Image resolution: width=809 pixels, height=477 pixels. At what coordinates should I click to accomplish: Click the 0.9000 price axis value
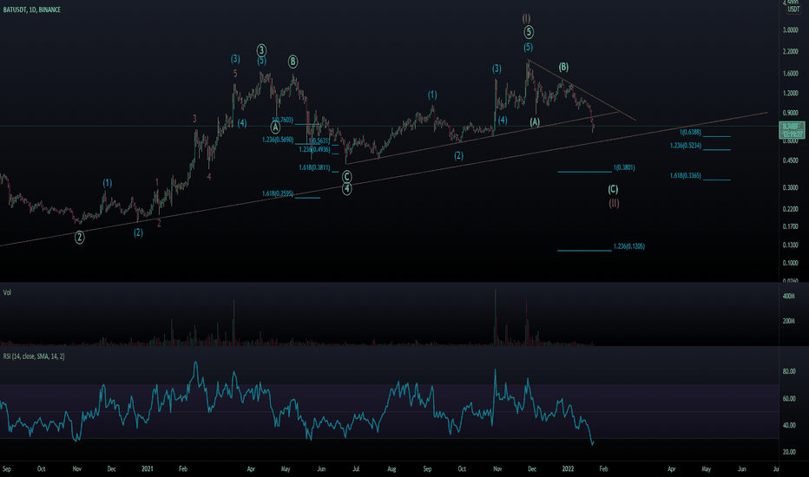point(791,113)
